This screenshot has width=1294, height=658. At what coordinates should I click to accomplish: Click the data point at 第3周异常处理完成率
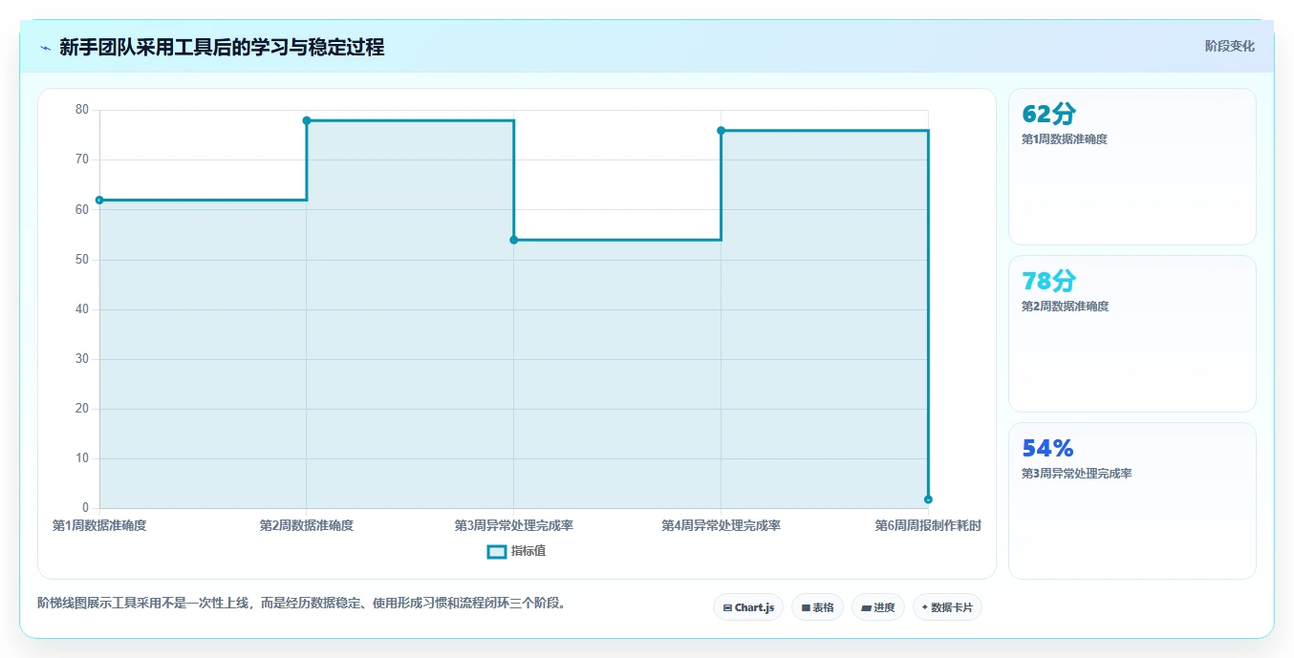[x=514, y=240]
